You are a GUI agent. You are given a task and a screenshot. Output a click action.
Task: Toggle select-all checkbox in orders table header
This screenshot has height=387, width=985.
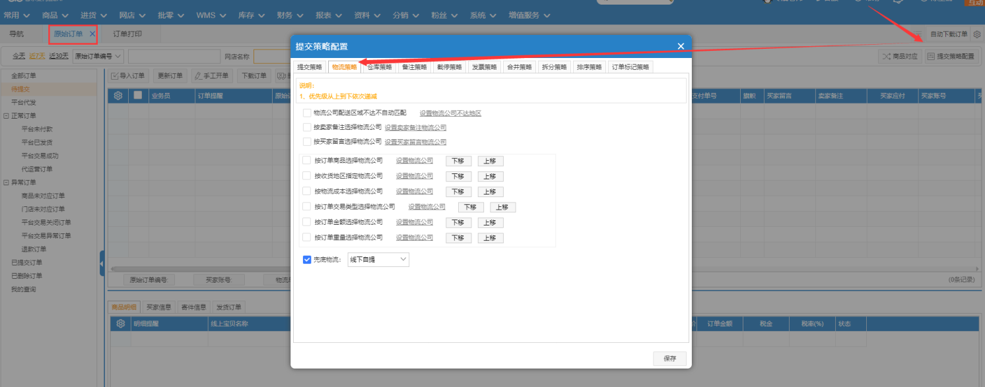138,95
